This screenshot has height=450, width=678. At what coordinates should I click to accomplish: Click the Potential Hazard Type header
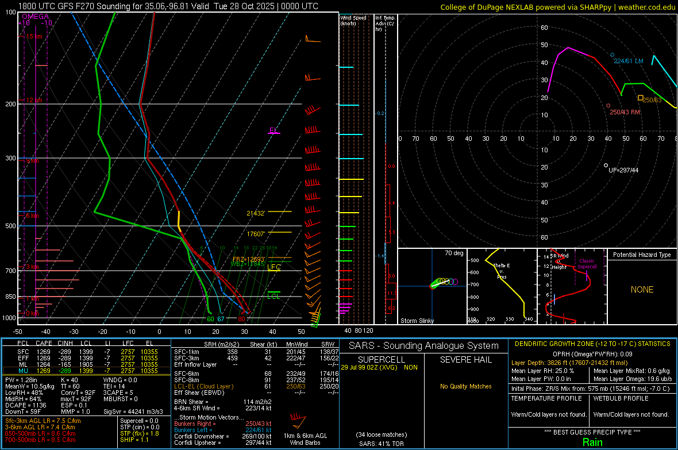pyautogui.click(x=642, y=255)
